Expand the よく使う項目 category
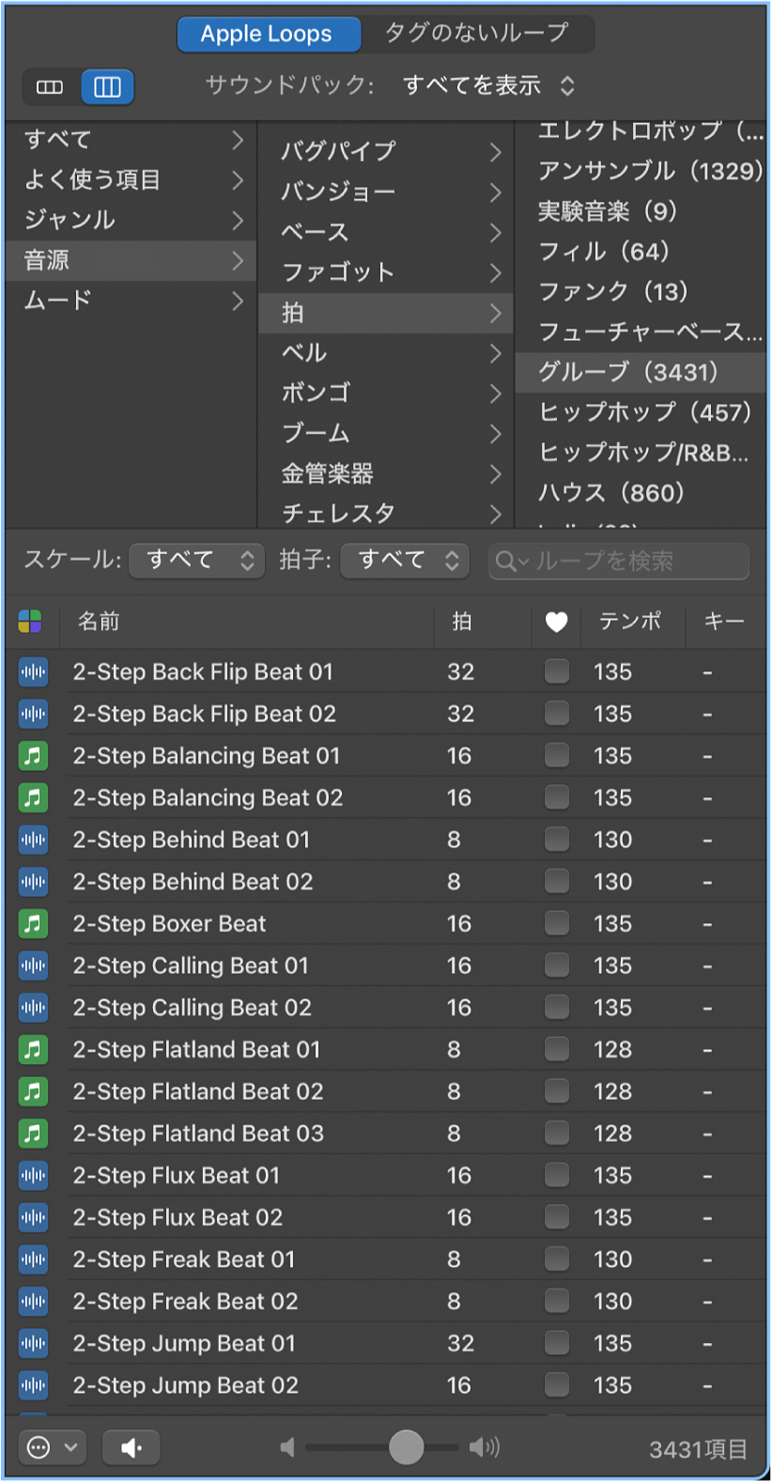772x1481 pixels. click(x=238, y=180)
